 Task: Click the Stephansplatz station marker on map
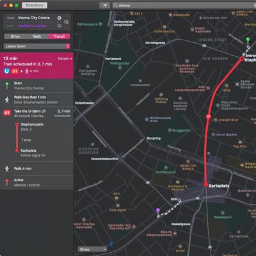click(242, 58)
